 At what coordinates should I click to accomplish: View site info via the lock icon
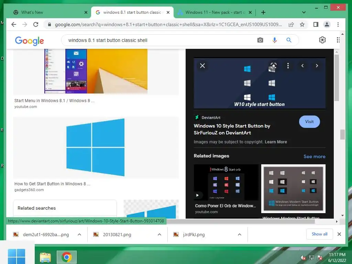(49, 24)
